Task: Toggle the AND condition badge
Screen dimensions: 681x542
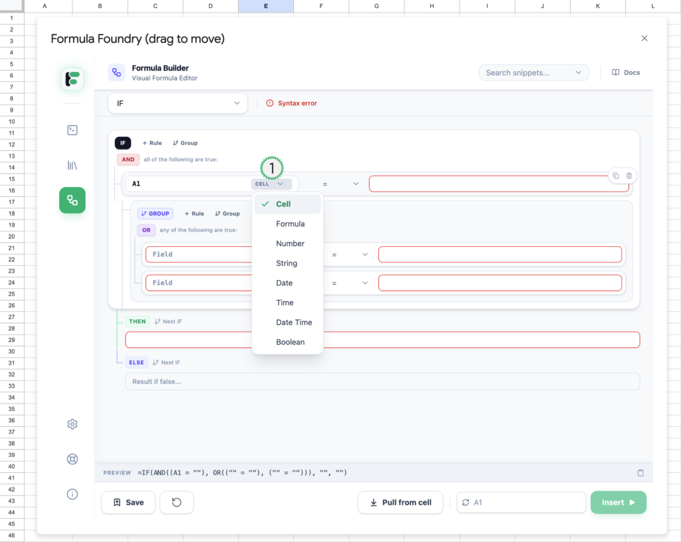Action: (128, 160)
